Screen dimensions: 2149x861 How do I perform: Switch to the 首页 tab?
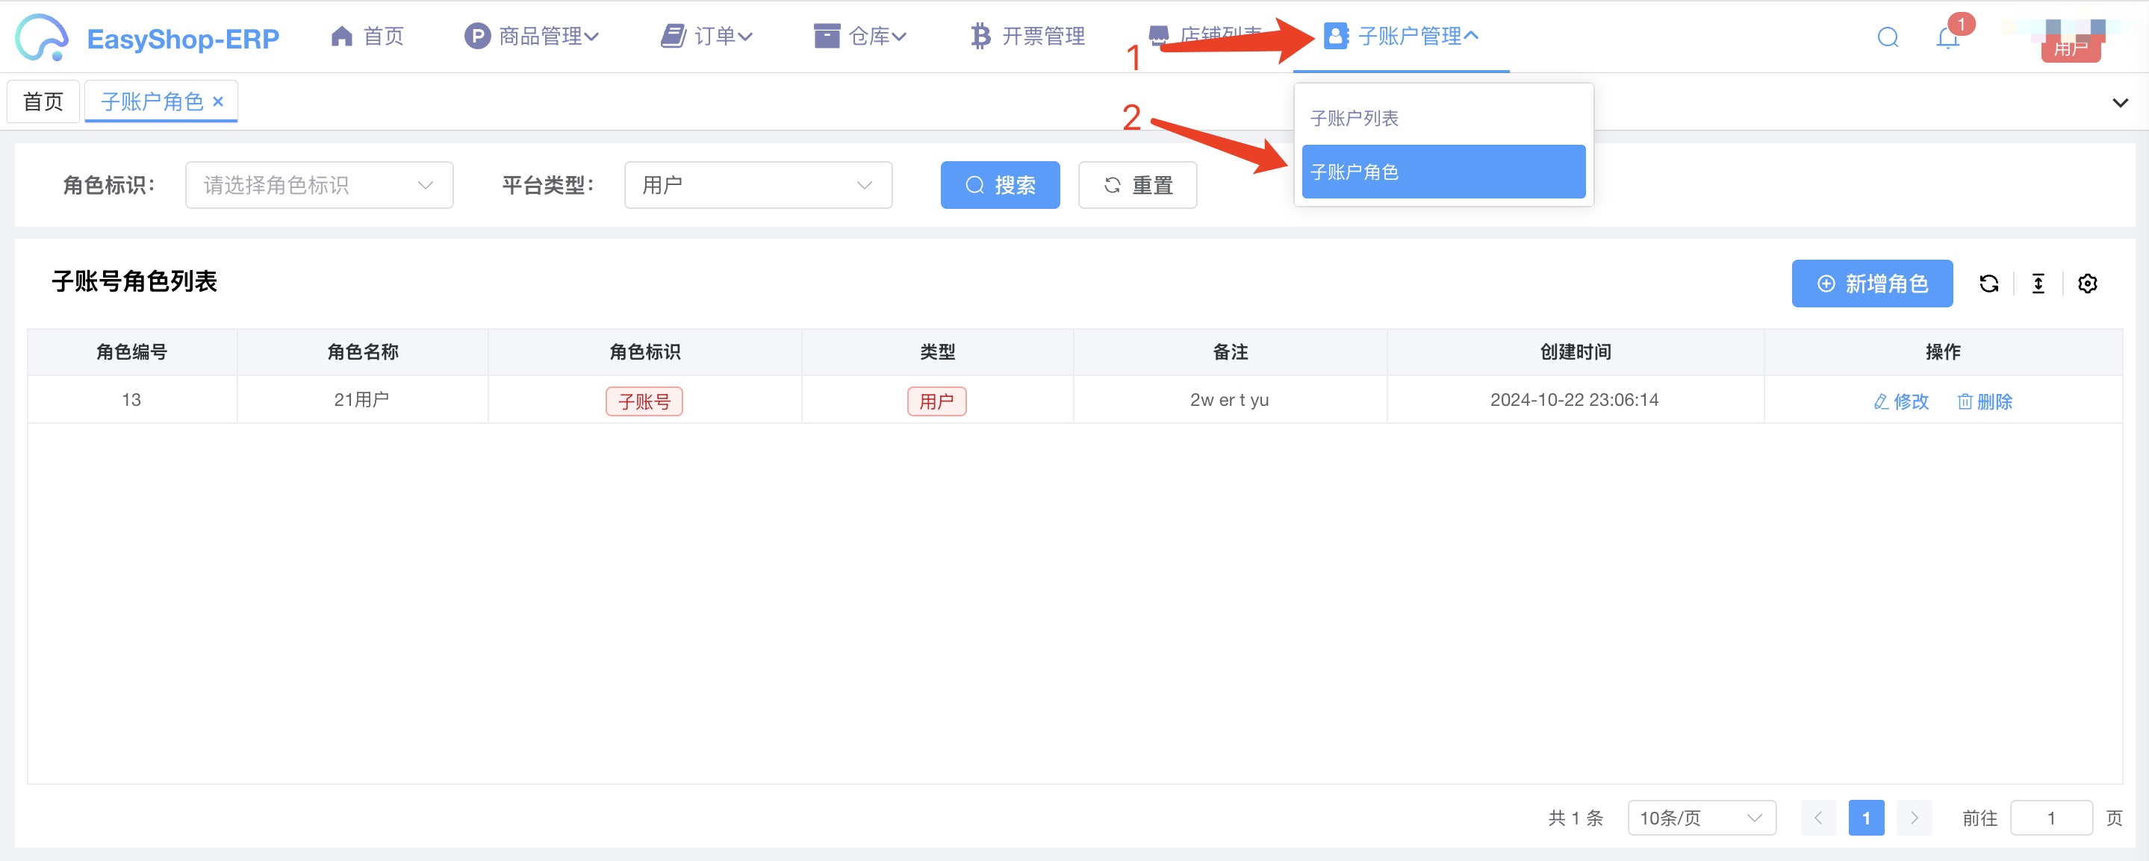click(43, 101)
